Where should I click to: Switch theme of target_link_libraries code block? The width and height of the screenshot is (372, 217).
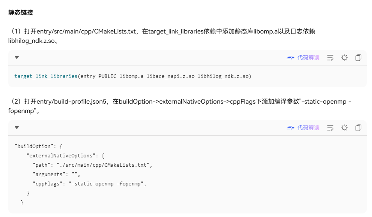344,58
